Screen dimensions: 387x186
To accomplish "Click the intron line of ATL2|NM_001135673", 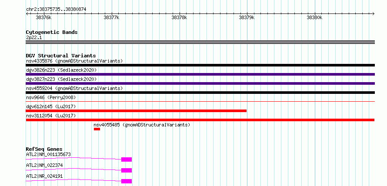I will [73, 158].
